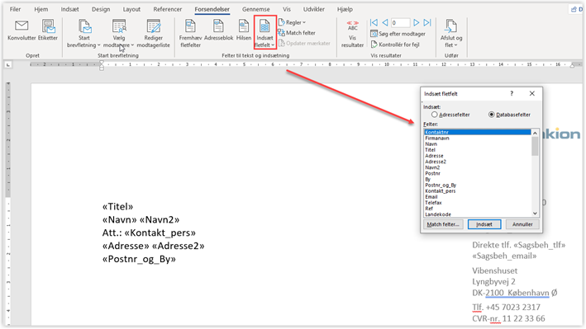This screenshot has width=586, height=329.
Task: Select Titel in the field list
Action: click(477, 150)
